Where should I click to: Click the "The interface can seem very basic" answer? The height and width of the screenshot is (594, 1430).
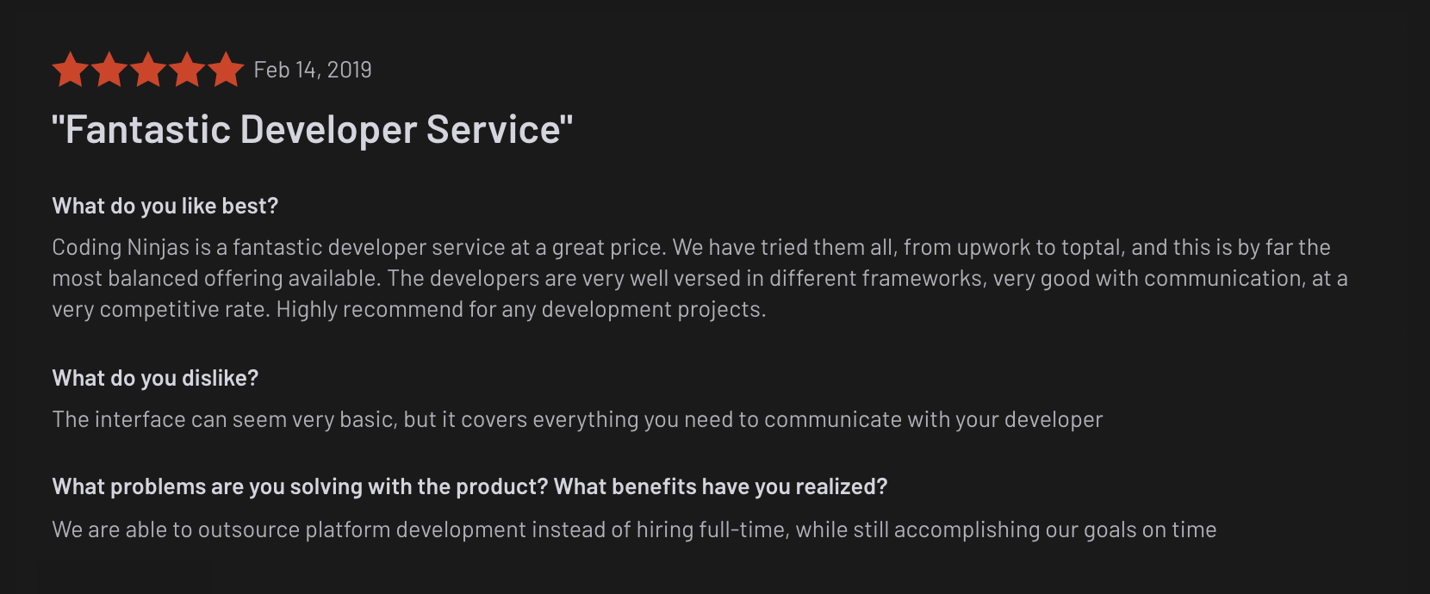(577, 419)
